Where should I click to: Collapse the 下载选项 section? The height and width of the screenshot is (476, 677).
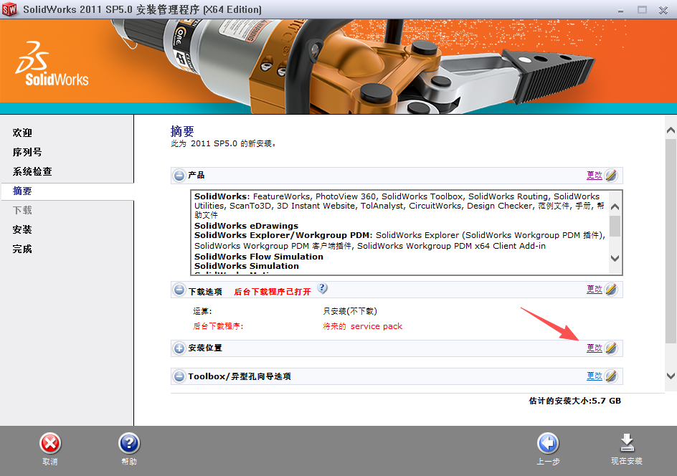click(179, 290)
